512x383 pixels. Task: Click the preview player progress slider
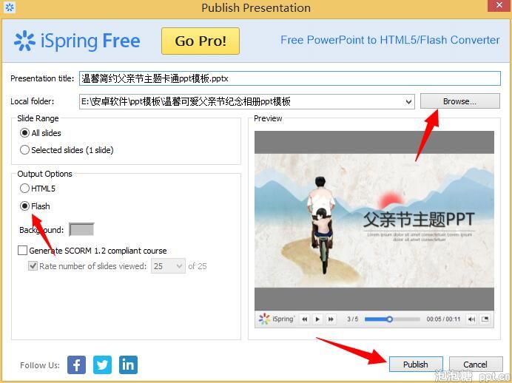(392, 319)
